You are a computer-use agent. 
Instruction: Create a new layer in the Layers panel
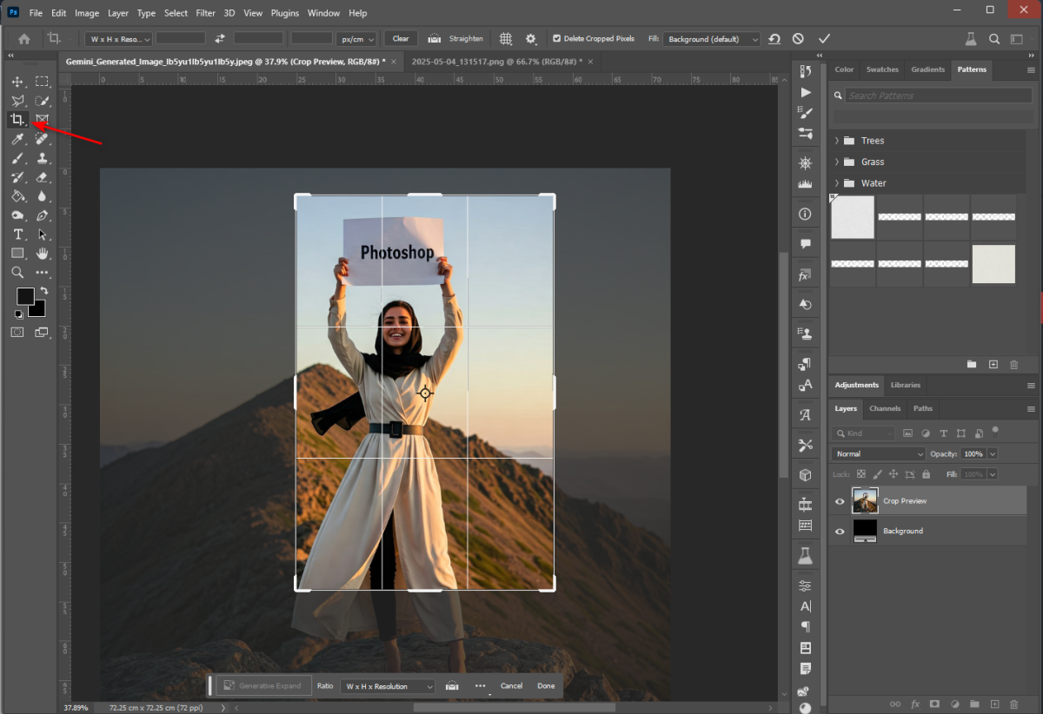995,704
